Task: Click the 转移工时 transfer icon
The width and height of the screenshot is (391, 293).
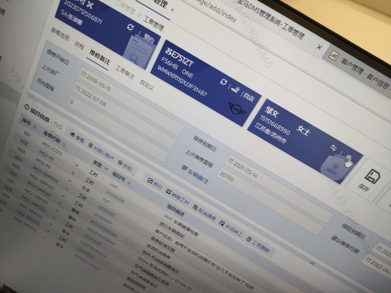Action: [x=169, y=192]
